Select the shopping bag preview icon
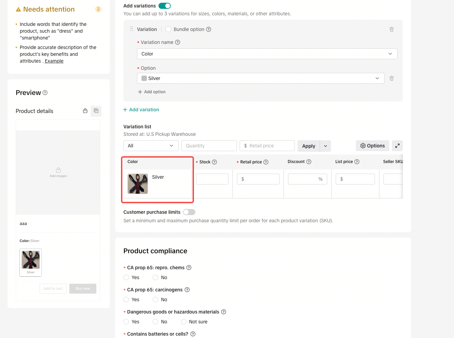The height and width of the screenshot is (338, 454). 85,111
